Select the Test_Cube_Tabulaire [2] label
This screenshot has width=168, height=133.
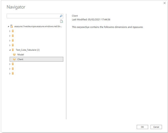(28, 50)
